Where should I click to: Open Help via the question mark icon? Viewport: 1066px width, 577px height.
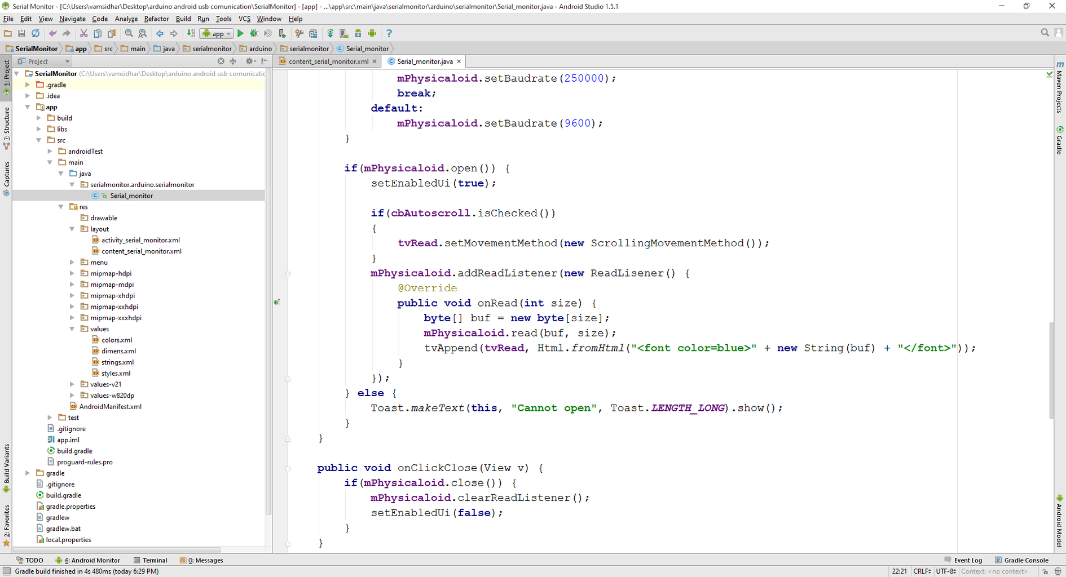[389, 33]
